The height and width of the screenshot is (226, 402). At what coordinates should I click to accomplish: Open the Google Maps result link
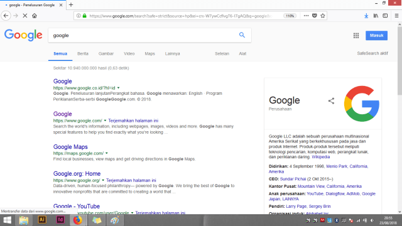point(70,147)
